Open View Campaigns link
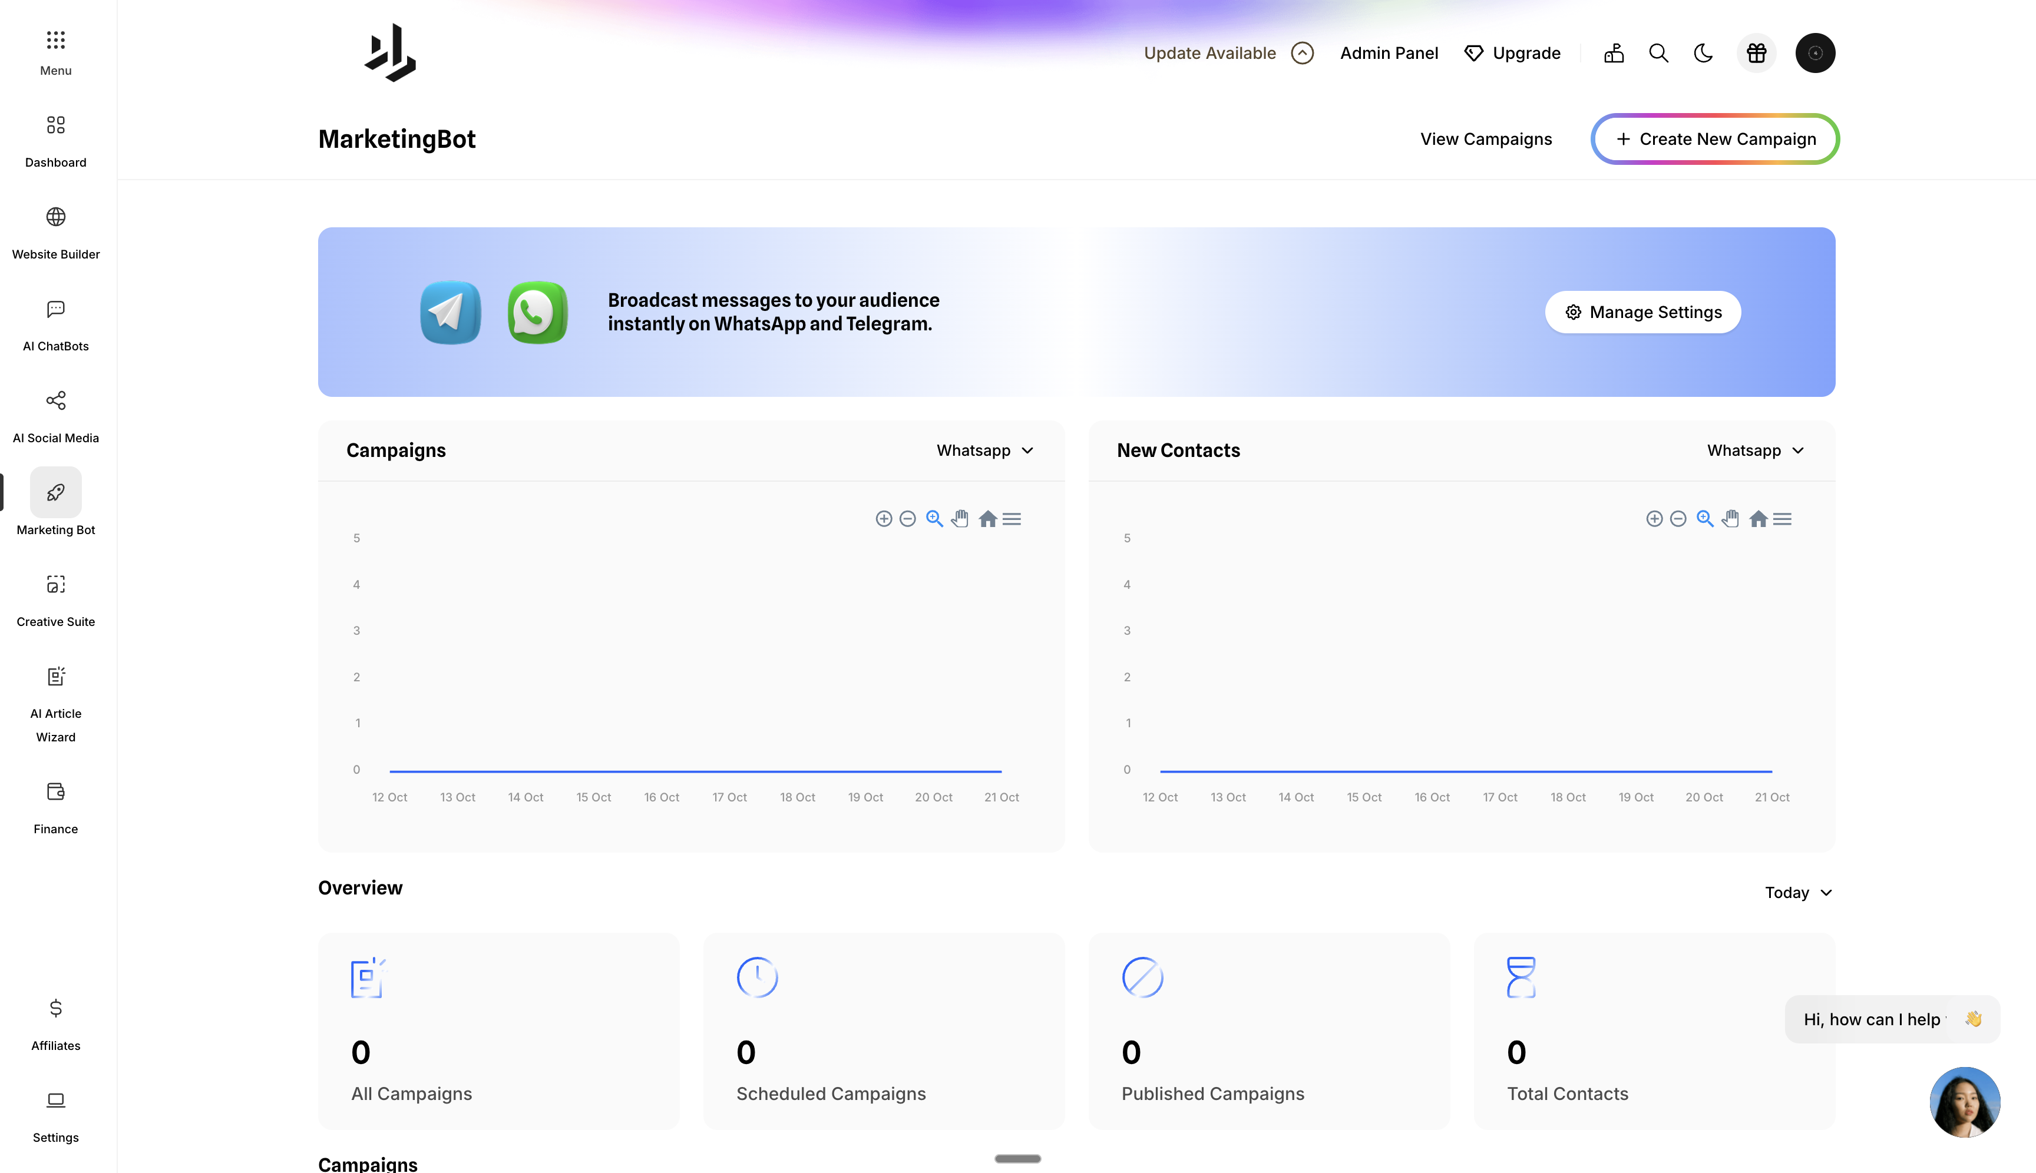The height and width of the screenshot is (1173, 2036). (1486, 140)
